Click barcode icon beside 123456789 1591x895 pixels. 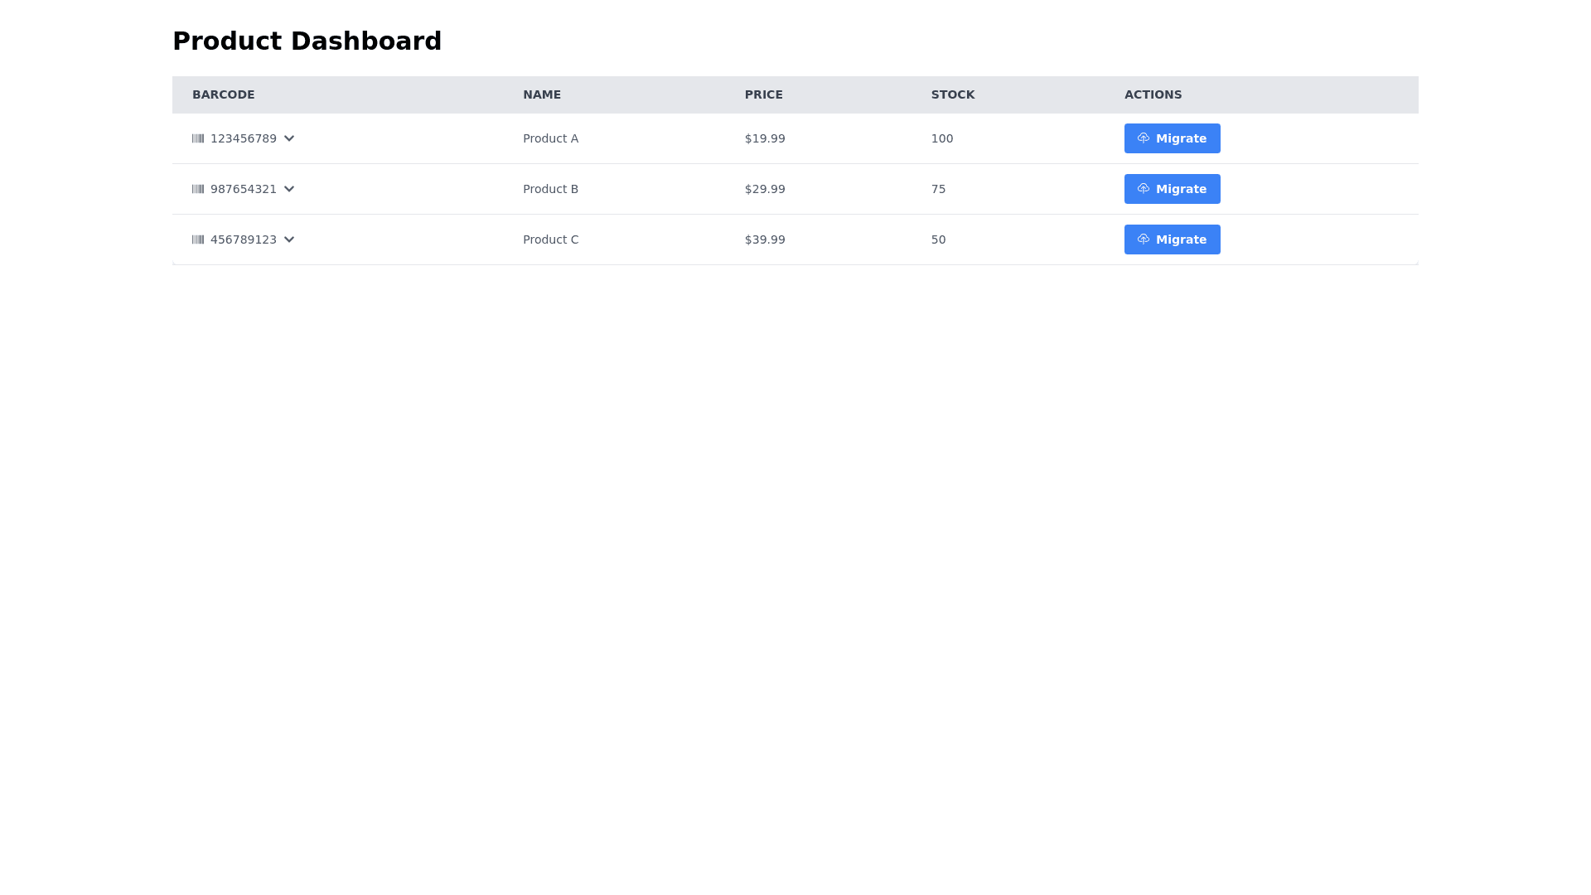(x=198, y=138)
